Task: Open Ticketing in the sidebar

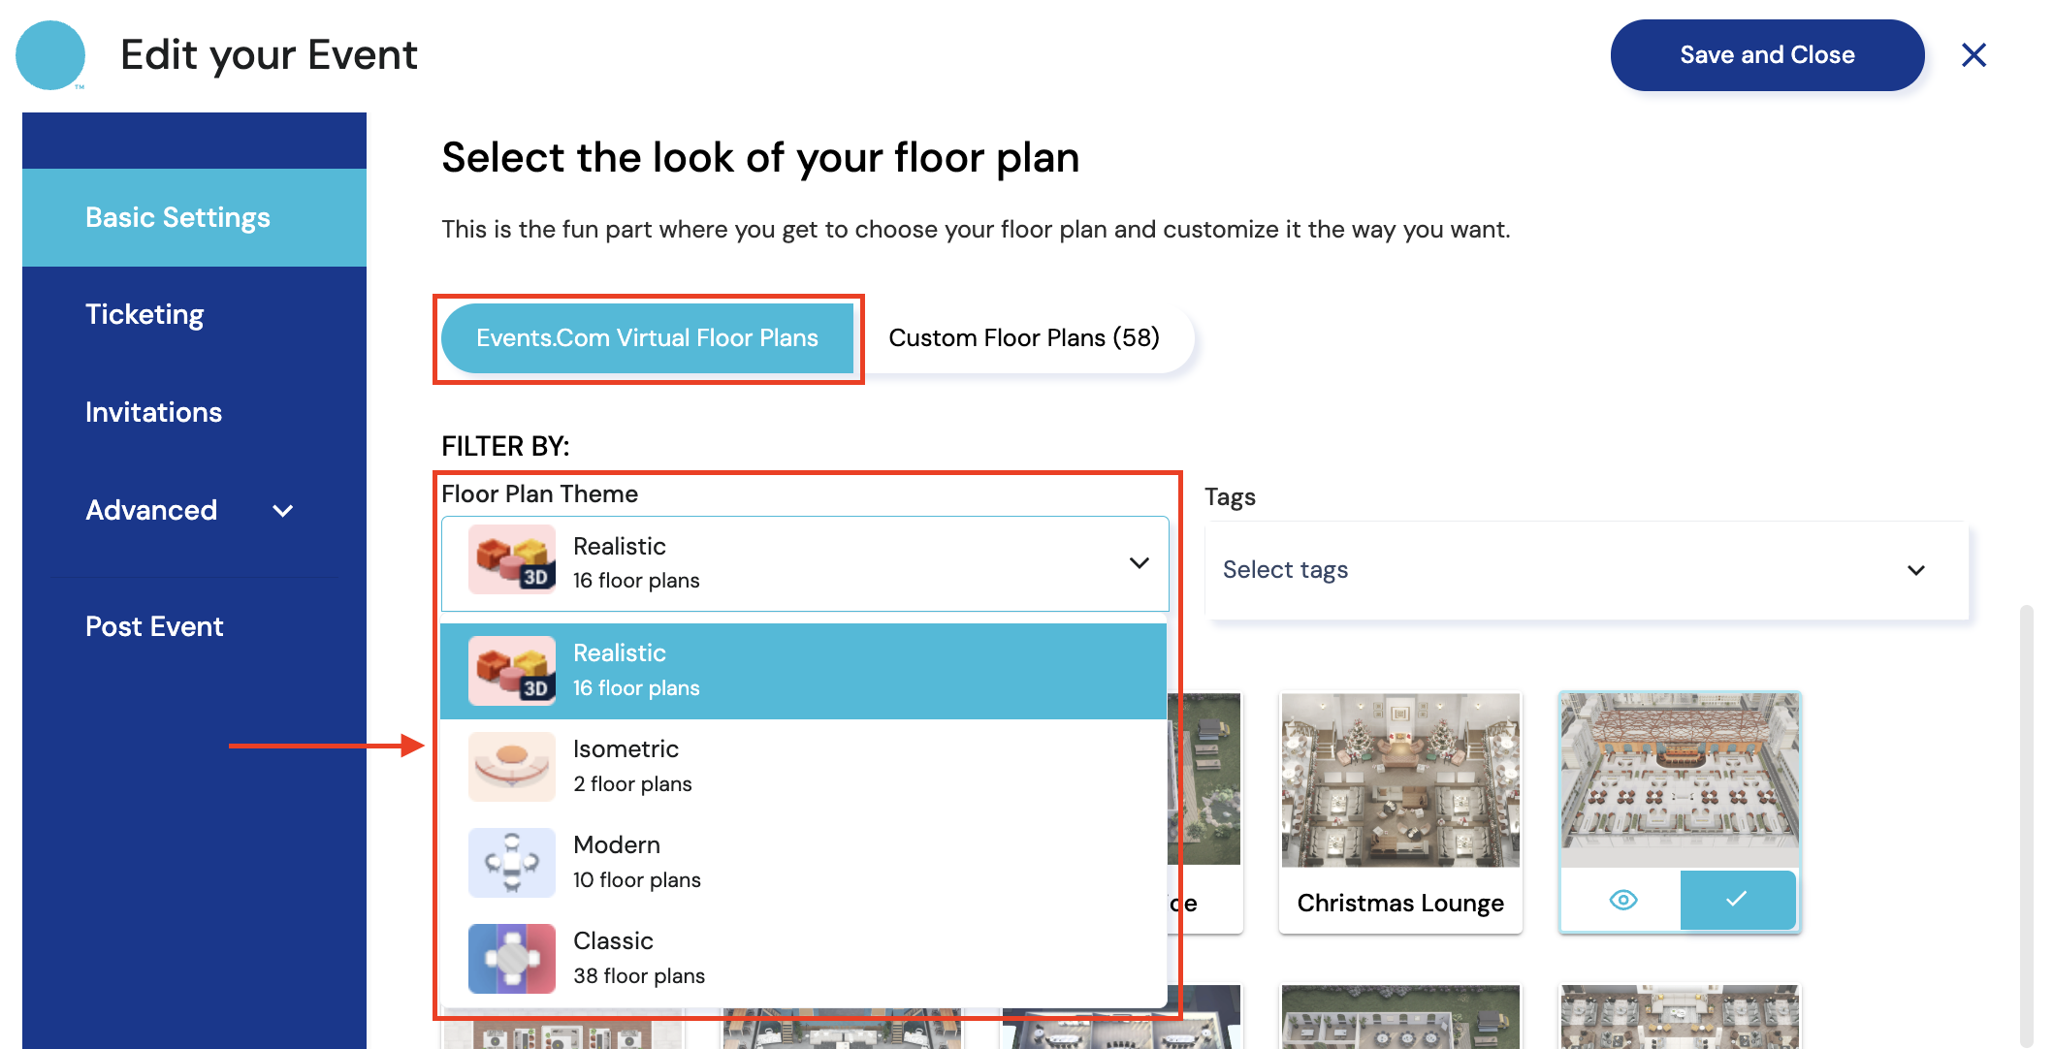Action: pyautogui.click(x=144, y=314)
